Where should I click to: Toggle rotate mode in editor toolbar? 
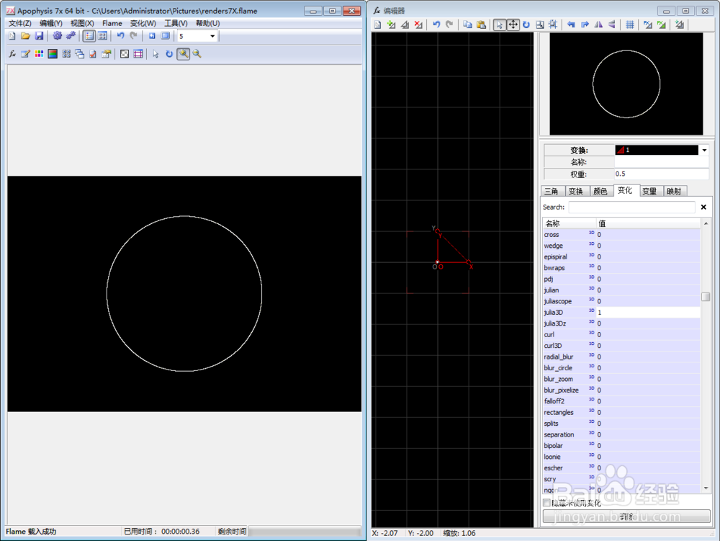(526, 24)
